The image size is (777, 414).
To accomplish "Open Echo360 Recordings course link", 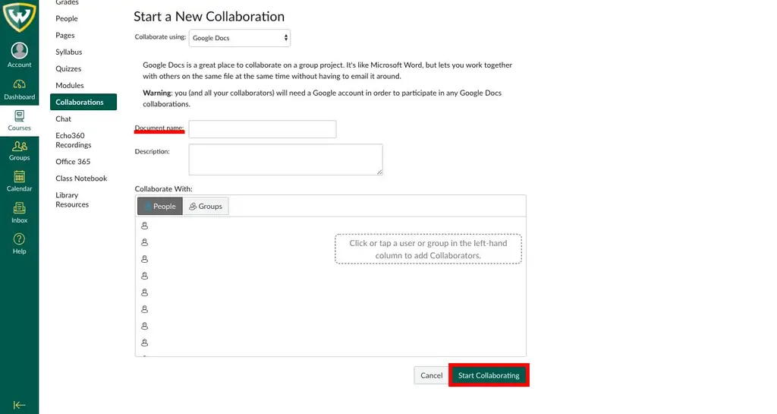I will coord(73,140).
